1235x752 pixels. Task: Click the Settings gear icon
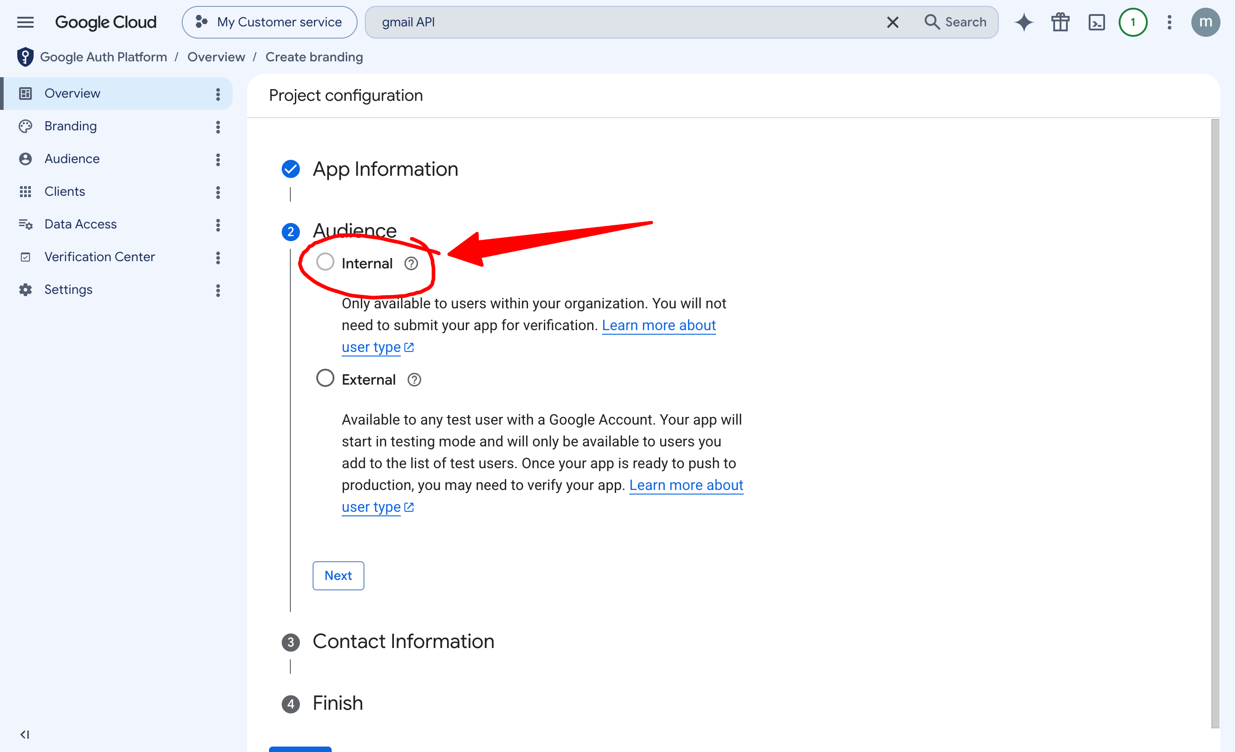click(25, 290)
